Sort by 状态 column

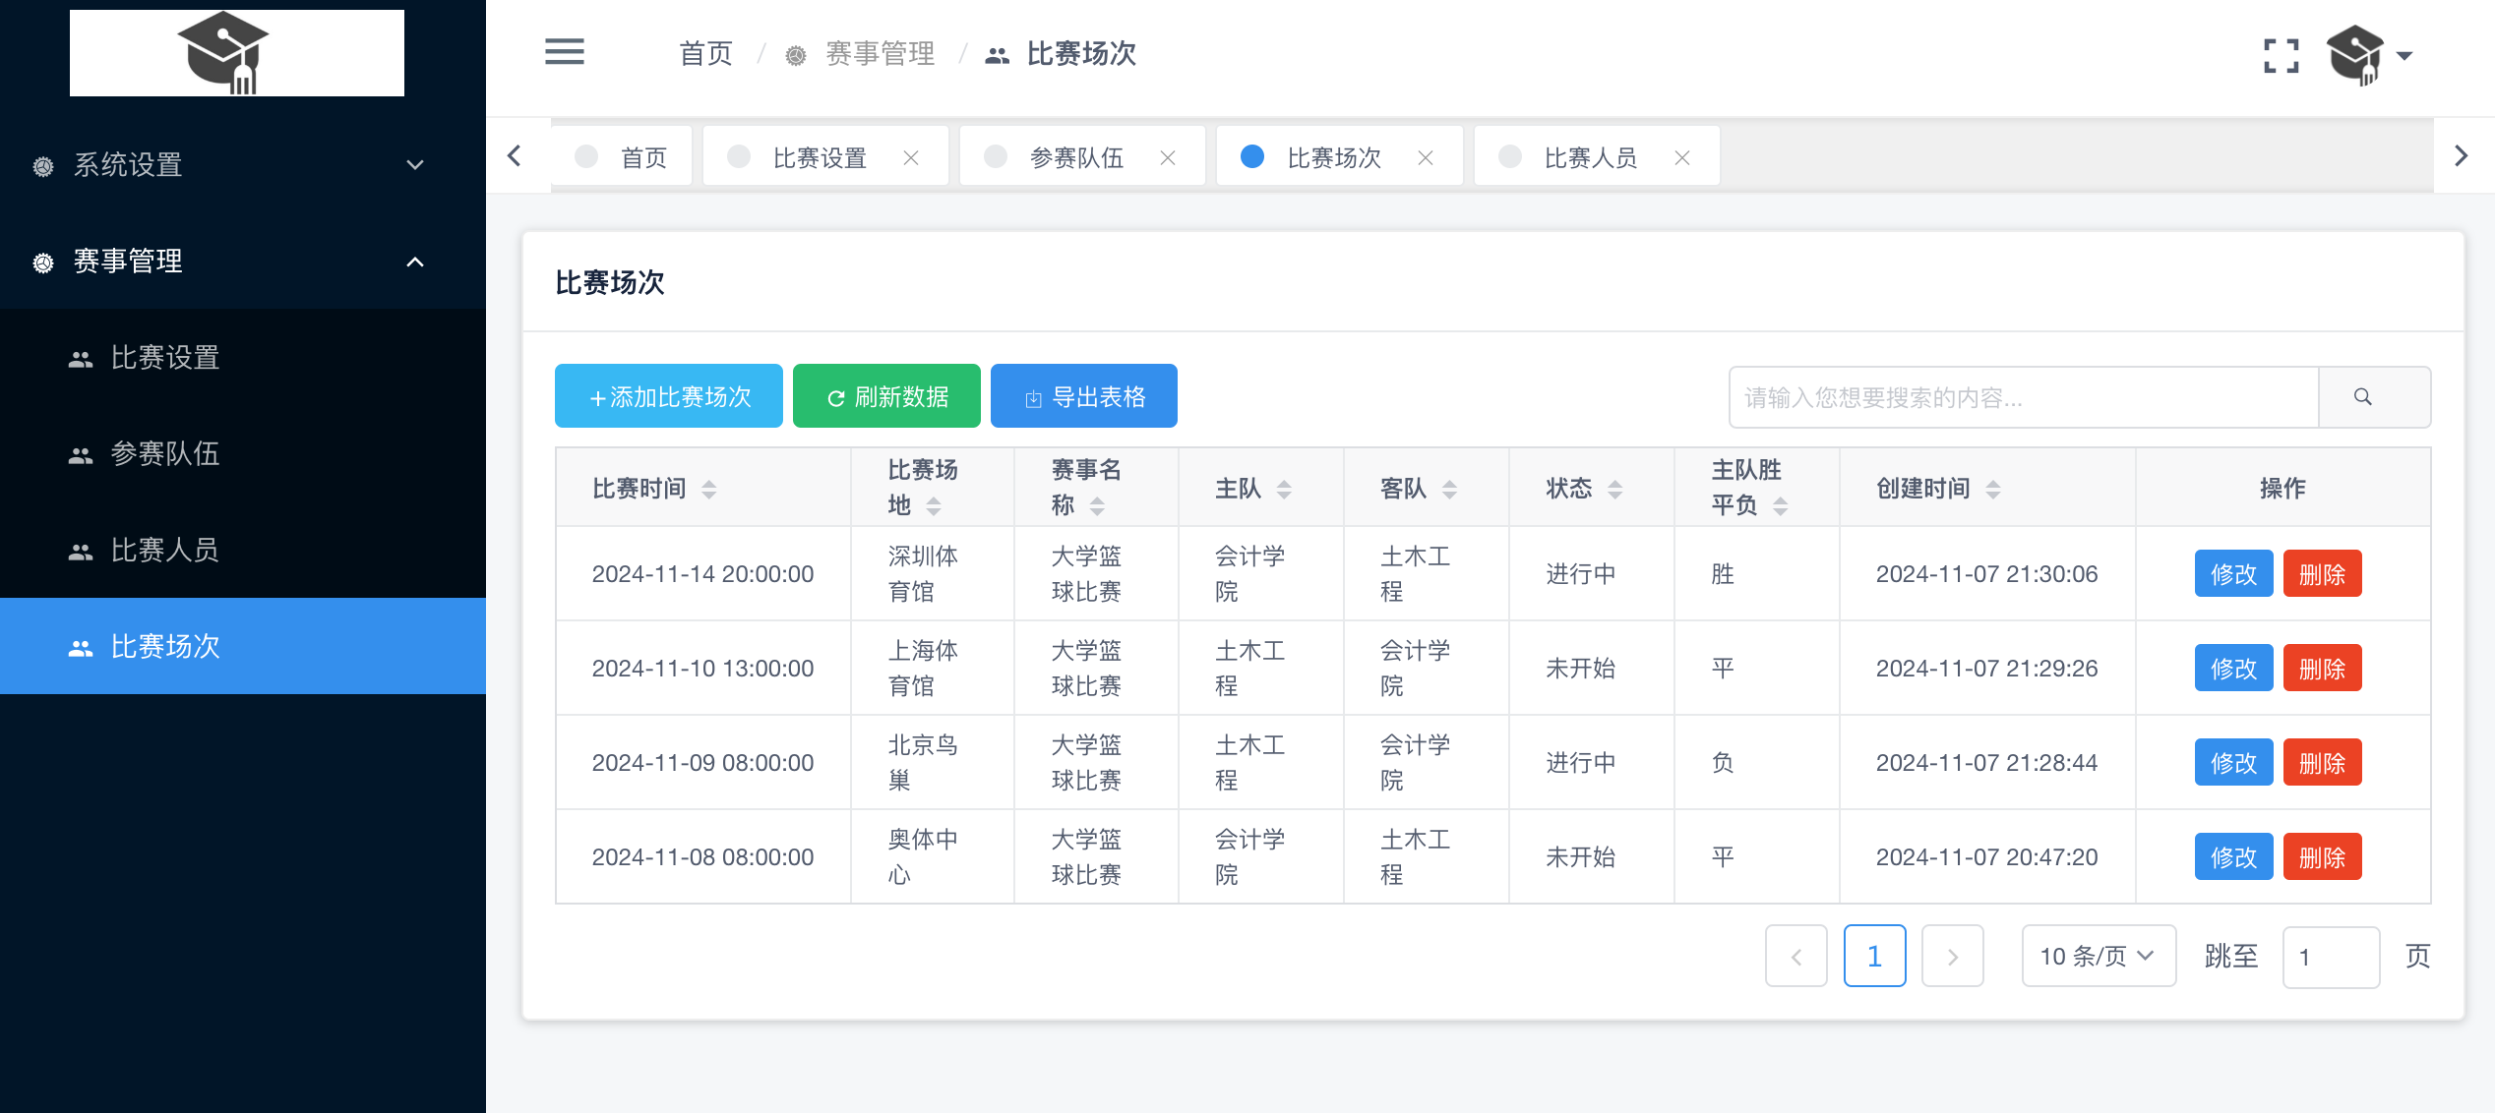pyautogui.click(x=1614, y=489)
